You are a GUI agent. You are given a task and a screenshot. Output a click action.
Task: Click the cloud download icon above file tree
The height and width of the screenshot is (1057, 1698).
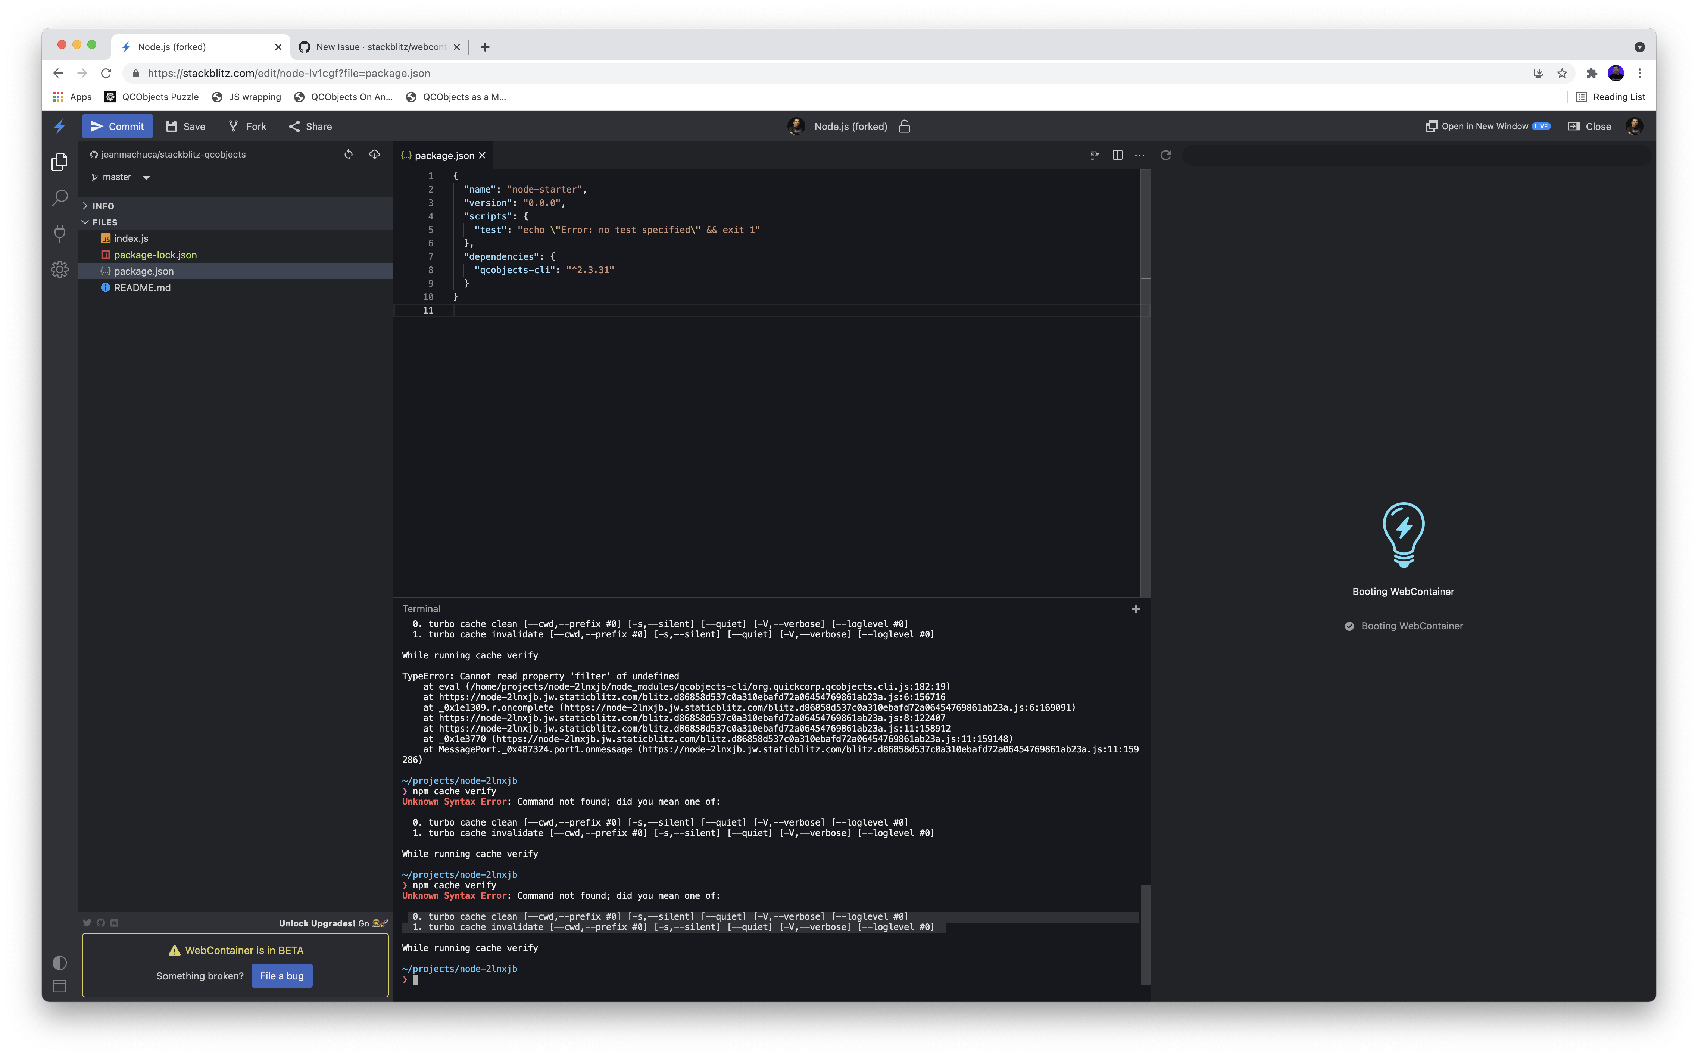(375, 155)
